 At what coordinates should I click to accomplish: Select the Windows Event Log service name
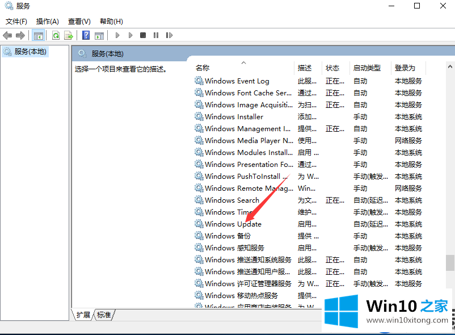[x=237, y=81]
